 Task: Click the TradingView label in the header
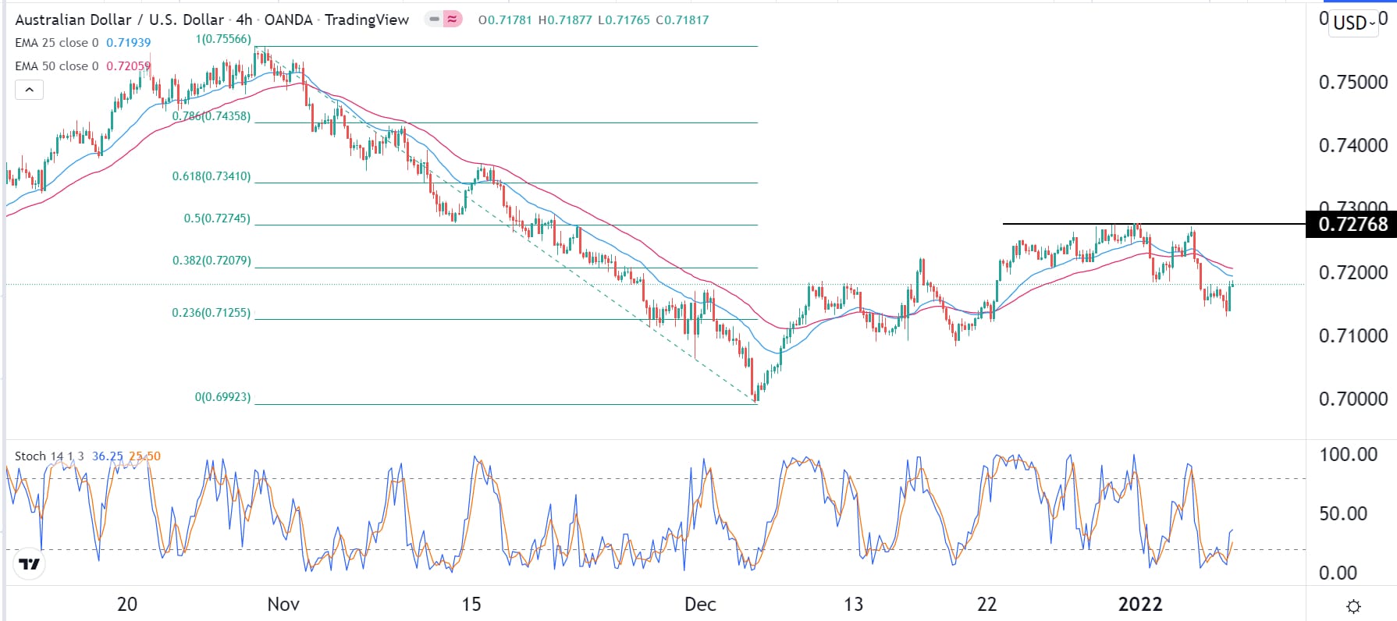[367, 20]
